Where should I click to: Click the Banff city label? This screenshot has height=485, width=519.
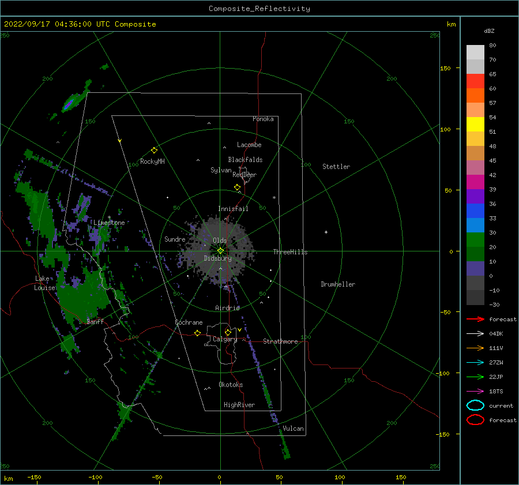tap(95, 322)
